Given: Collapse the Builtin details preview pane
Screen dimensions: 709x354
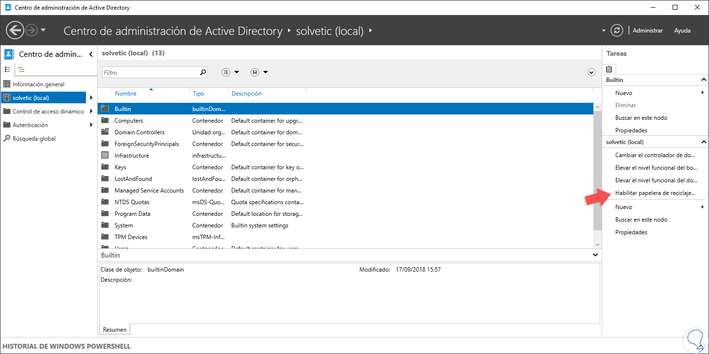Looking at the screenshot, I should 596,255.
